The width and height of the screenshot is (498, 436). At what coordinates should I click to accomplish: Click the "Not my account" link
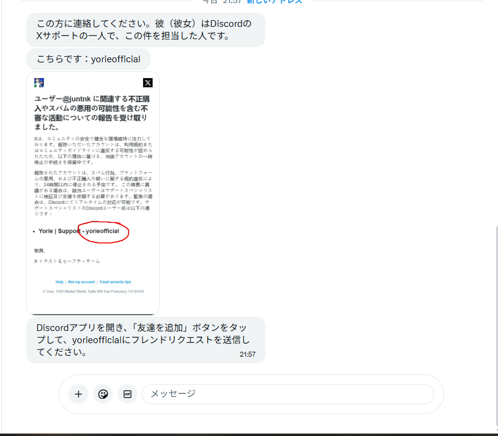81,282
